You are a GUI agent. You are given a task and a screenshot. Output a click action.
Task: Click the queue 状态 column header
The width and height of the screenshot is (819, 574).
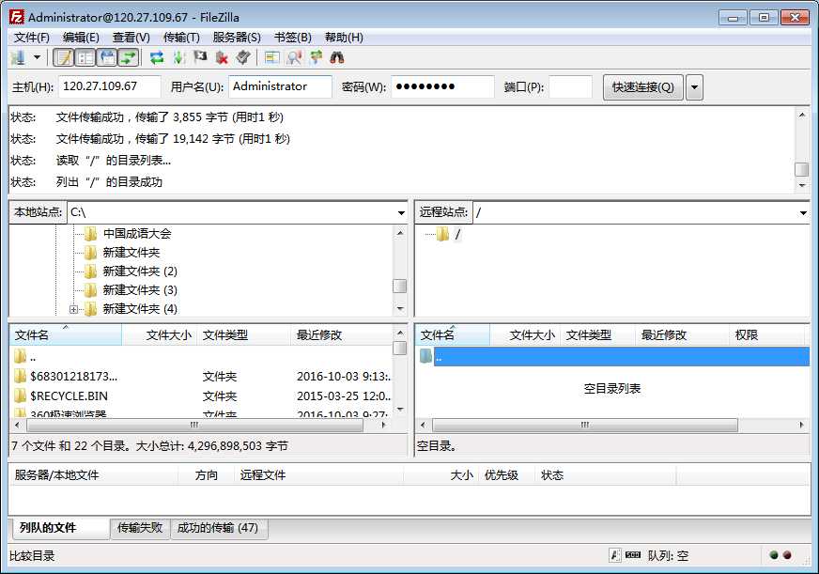pyautogui.click(x=605, y=475)
